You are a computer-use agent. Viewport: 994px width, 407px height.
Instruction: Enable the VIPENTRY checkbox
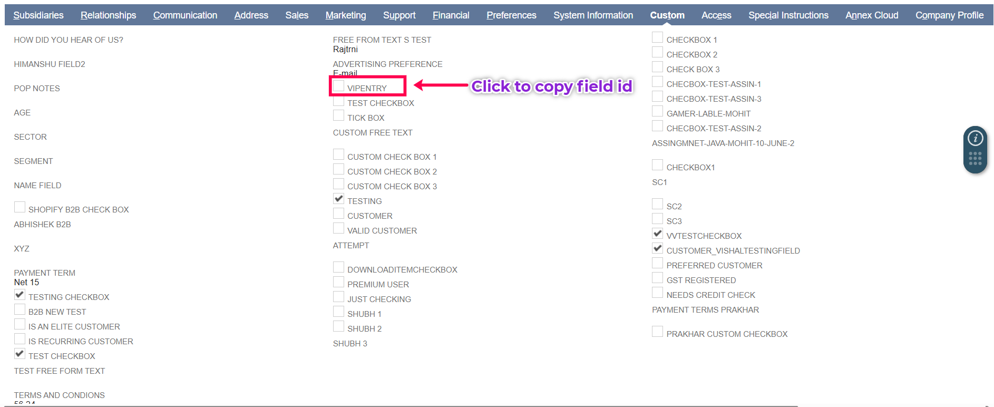339,86
